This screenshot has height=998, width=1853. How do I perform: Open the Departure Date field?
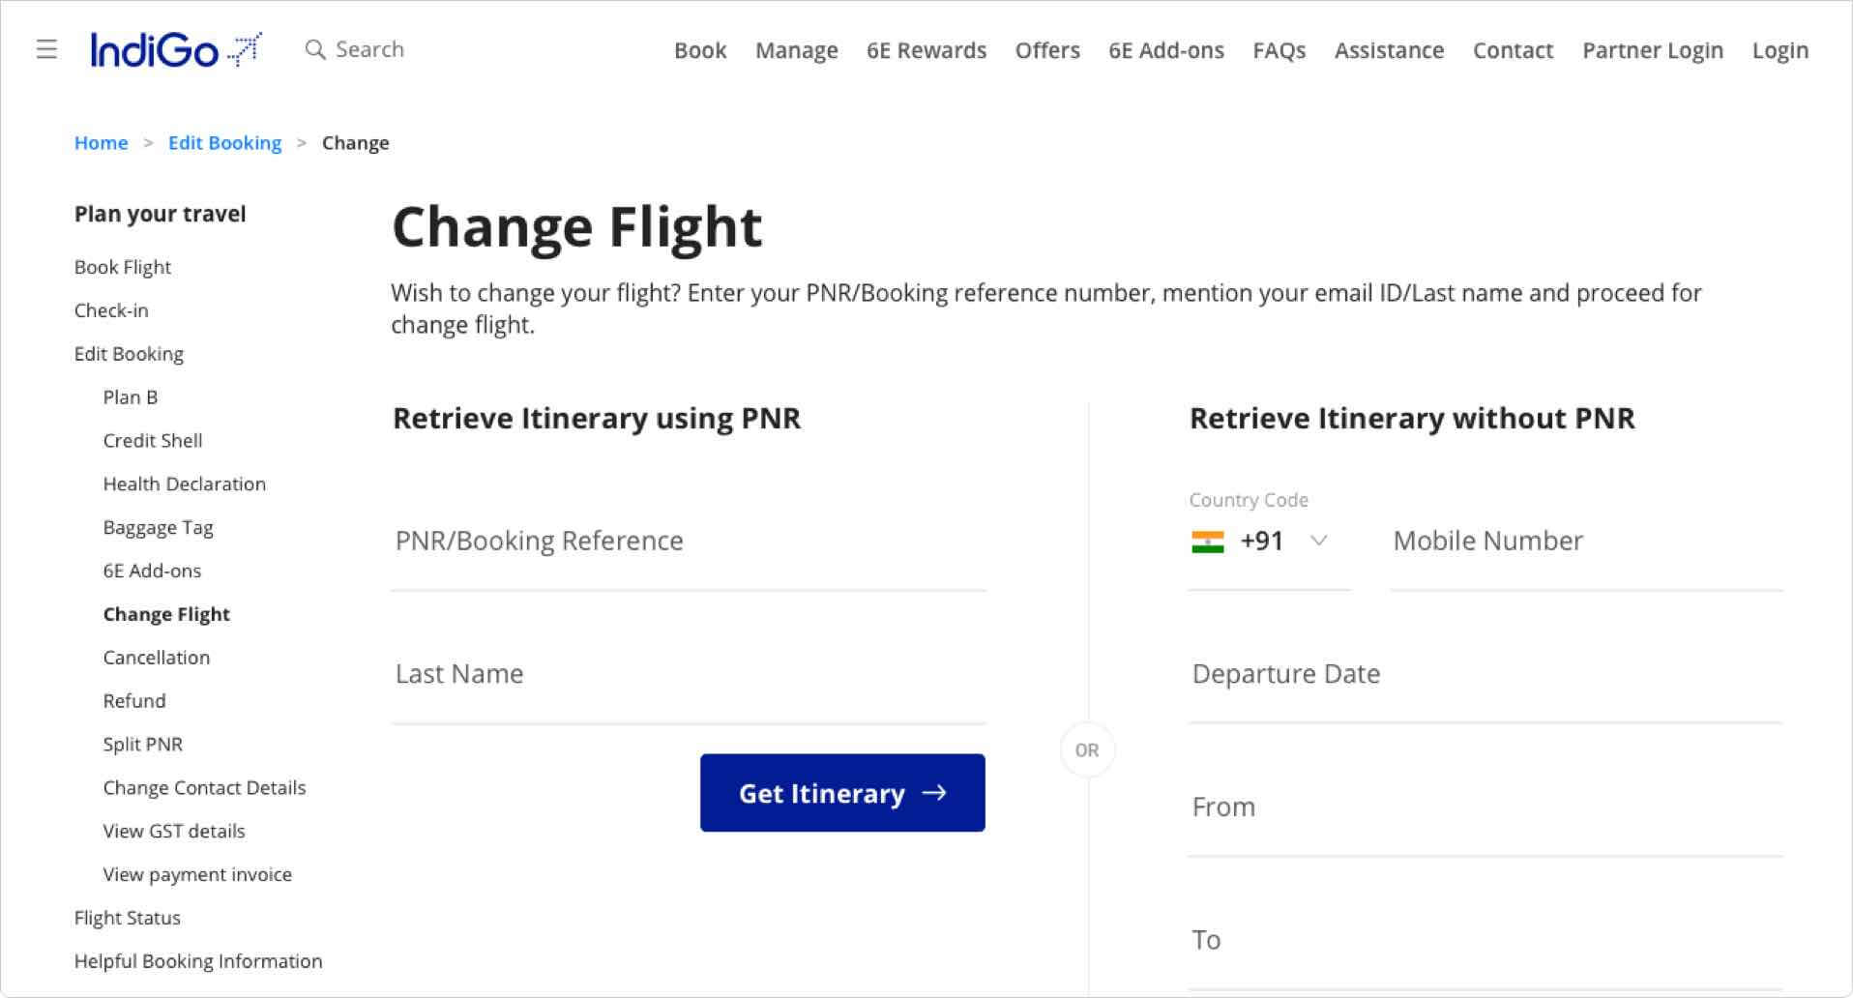pyautogui.click(x=1485, y=674)
